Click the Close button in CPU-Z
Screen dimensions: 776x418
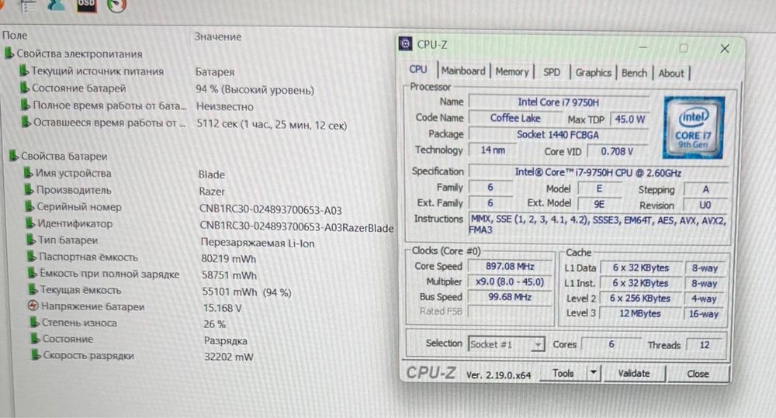pyautogui.click(x=698, y=374)
